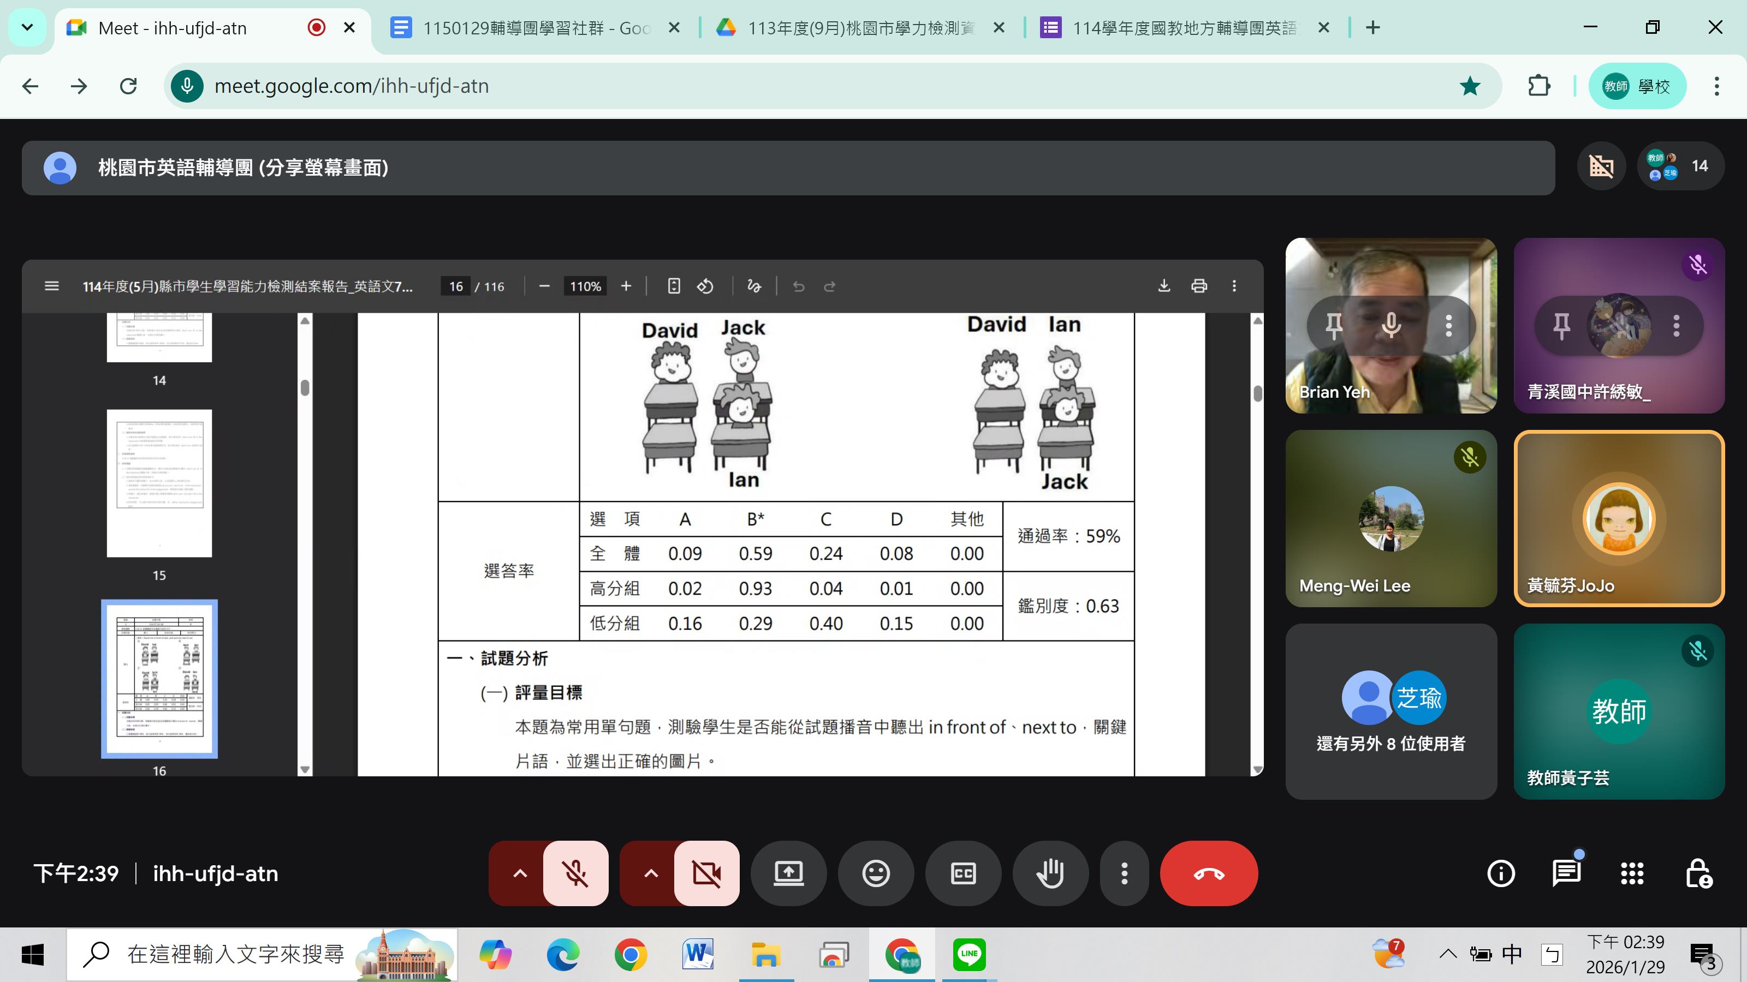Viewport: 1747px width, 982px height.
Task: Toggle the turned-off camera button
Action: pyautogui.click(x=706, y=873)
